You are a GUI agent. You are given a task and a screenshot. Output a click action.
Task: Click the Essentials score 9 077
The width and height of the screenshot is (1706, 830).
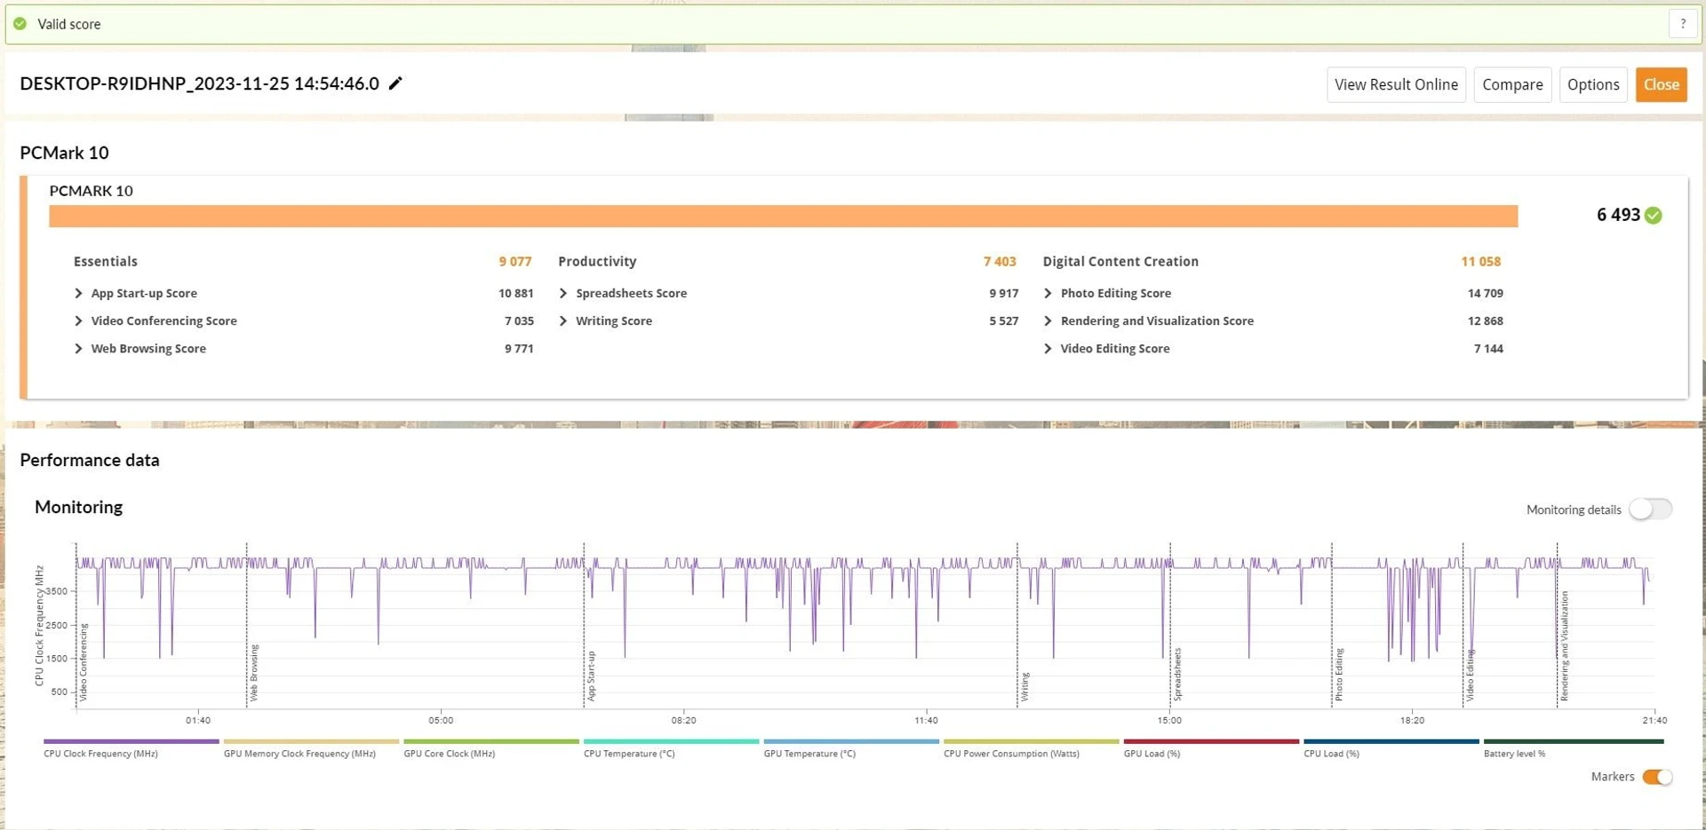click(515, 261)
